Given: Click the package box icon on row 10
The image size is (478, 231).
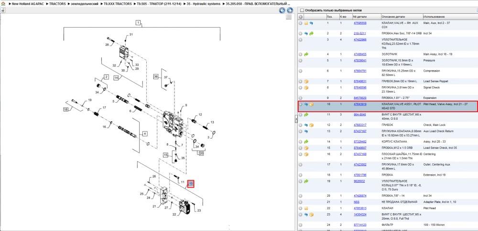Looking at the screenshot, I should click(311, 105).
